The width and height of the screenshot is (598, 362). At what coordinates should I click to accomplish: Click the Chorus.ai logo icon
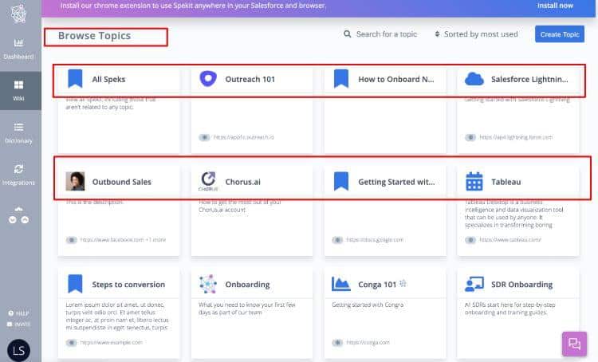click(x=208, y=181)
